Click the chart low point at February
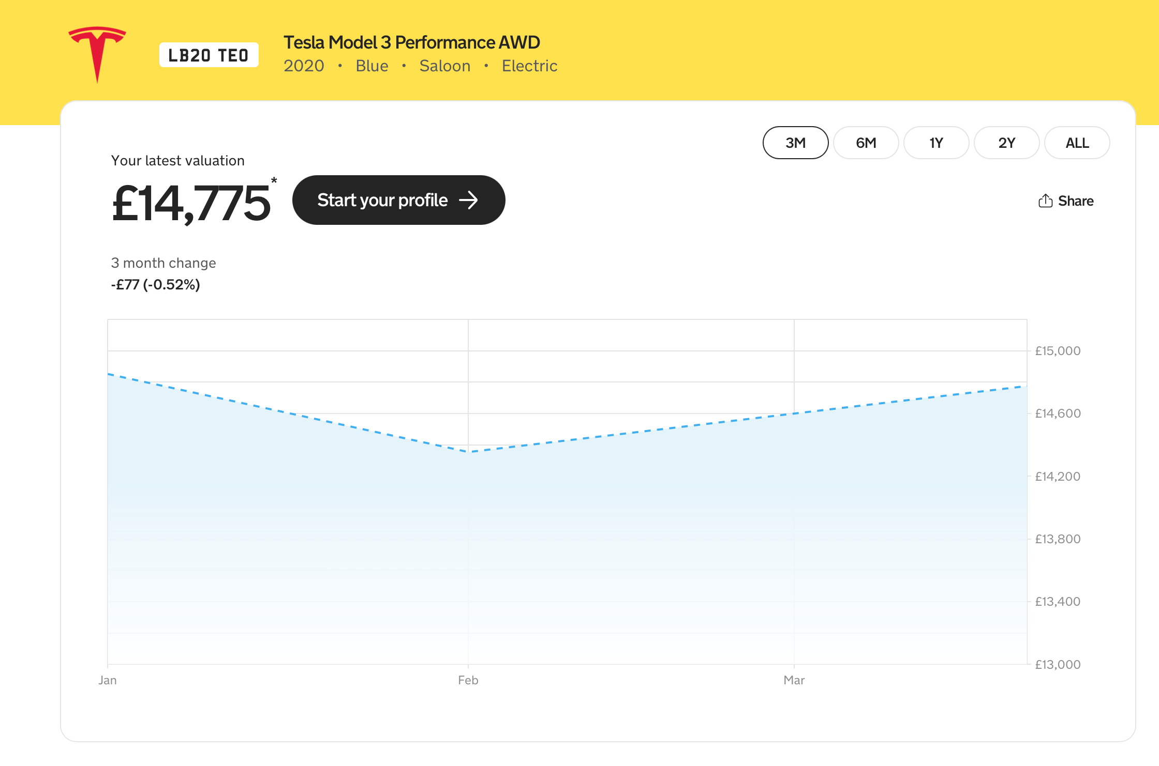The height and width of the screenshot is (766, 1159). click(x=468, y=452)
